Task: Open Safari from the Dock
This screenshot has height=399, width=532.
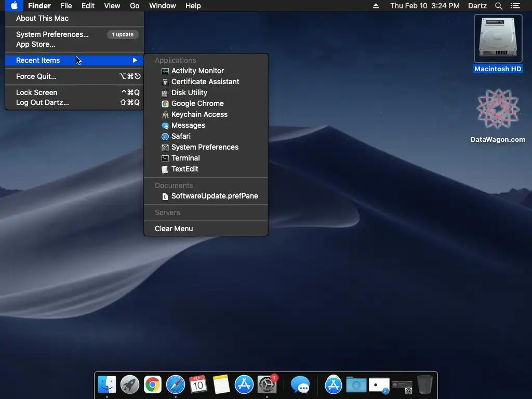Action: tap(176, 385)
